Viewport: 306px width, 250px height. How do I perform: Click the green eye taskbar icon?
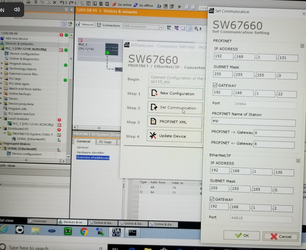click(68, 231)
